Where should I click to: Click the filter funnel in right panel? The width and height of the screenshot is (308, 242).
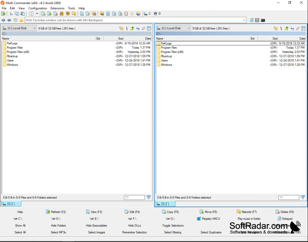click(x=303, y=197)
